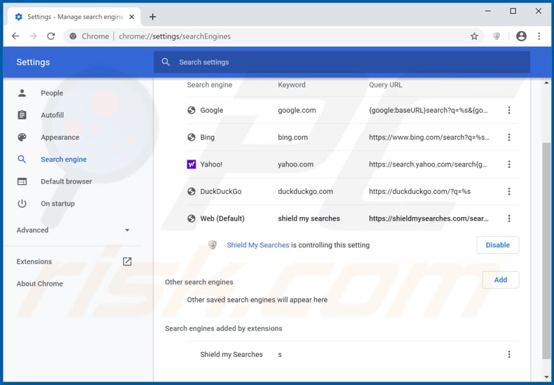554x385 pixels.
Task: Open more actions for the Bing row
Action: click(509, 137)
